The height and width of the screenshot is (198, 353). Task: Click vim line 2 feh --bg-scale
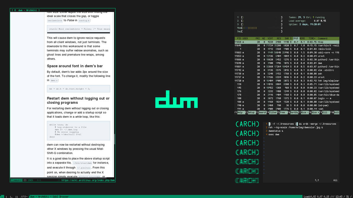coord(296,127)
